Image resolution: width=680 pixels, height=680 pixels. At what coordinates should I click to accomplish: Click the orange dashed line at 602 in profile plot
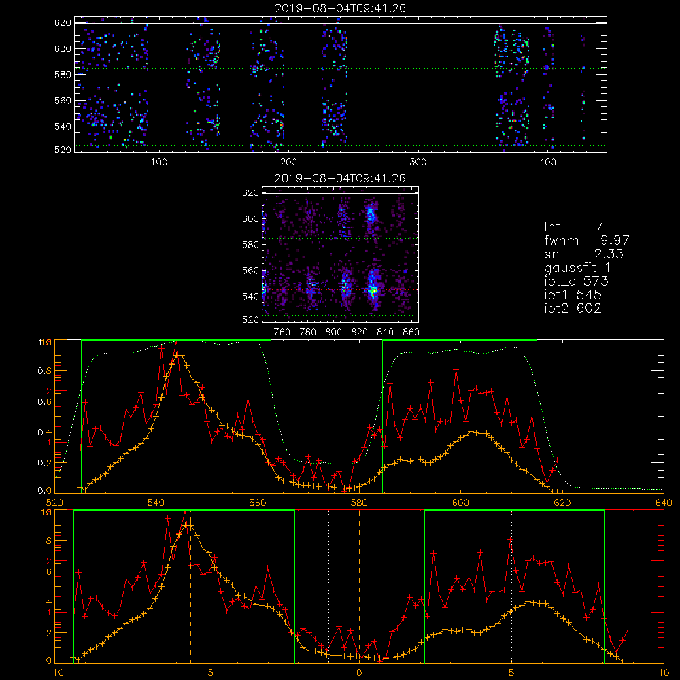click(471, 416)
